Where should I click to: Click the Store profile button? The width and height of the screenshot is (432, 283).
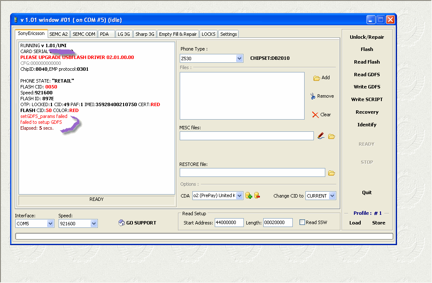click(379, 223)
